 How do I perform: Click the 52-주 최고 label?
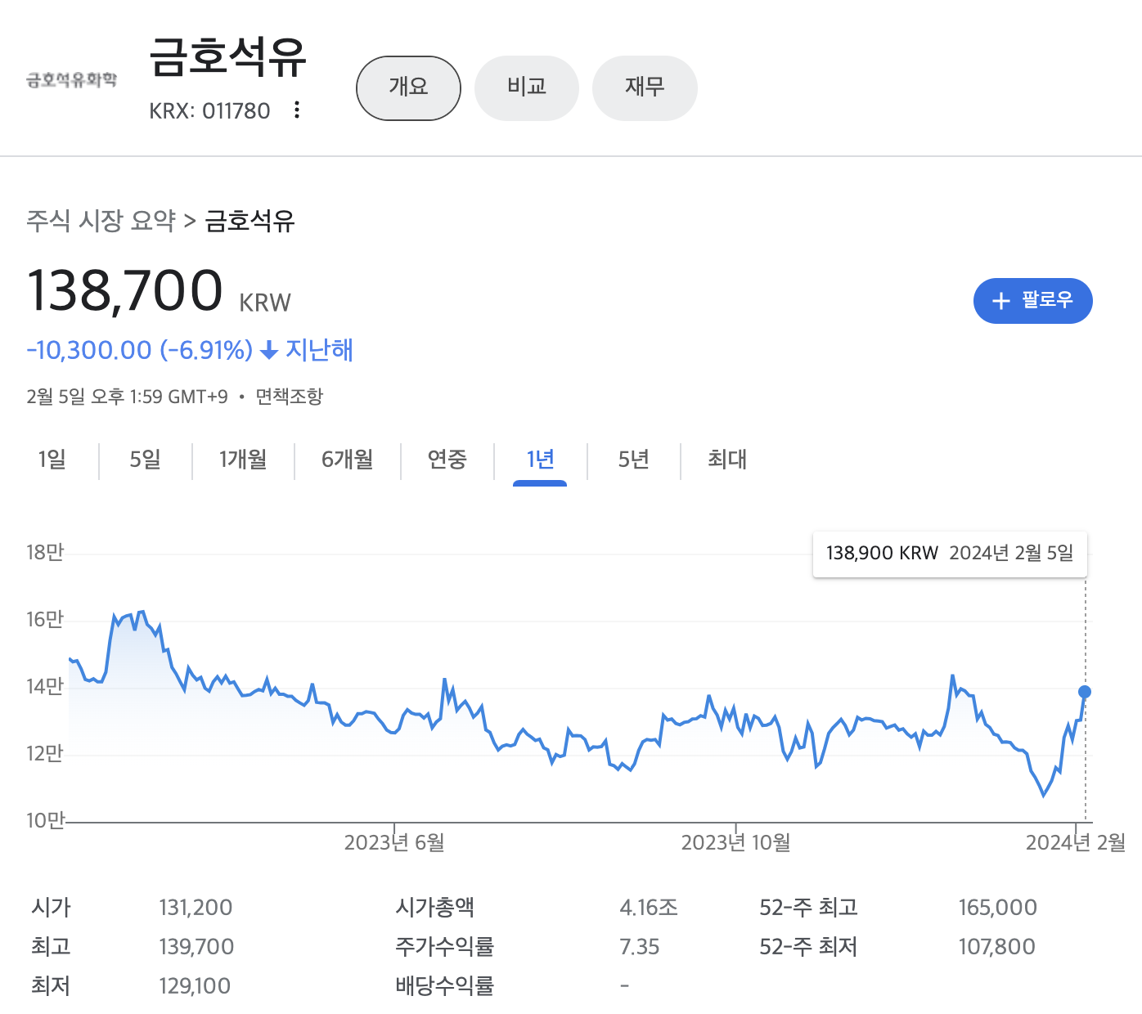click(x=808, y=908)
